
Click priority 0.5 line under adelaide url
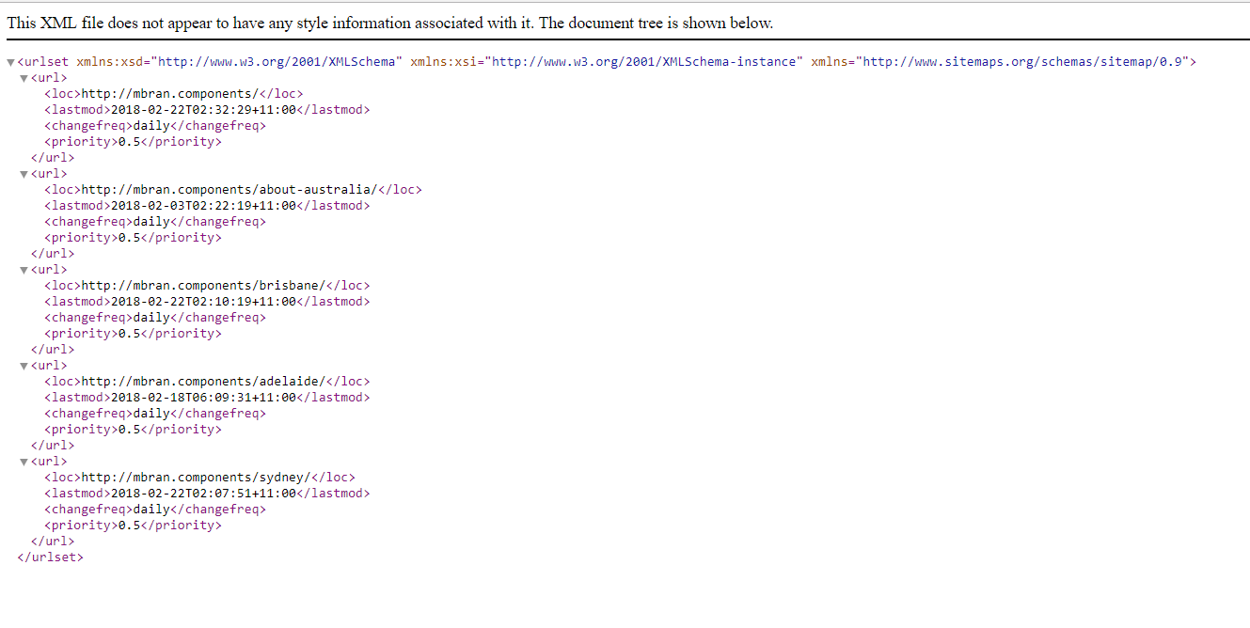[x=133, y=429]
